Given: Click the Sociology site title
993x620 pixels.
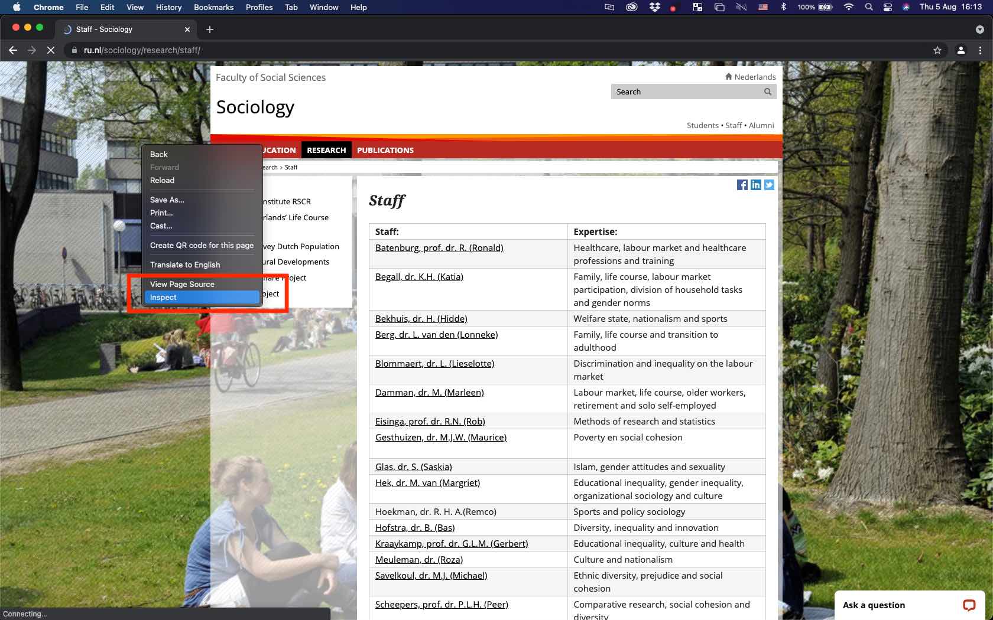Looking at the screenshot, I should [x=255, y=107].
